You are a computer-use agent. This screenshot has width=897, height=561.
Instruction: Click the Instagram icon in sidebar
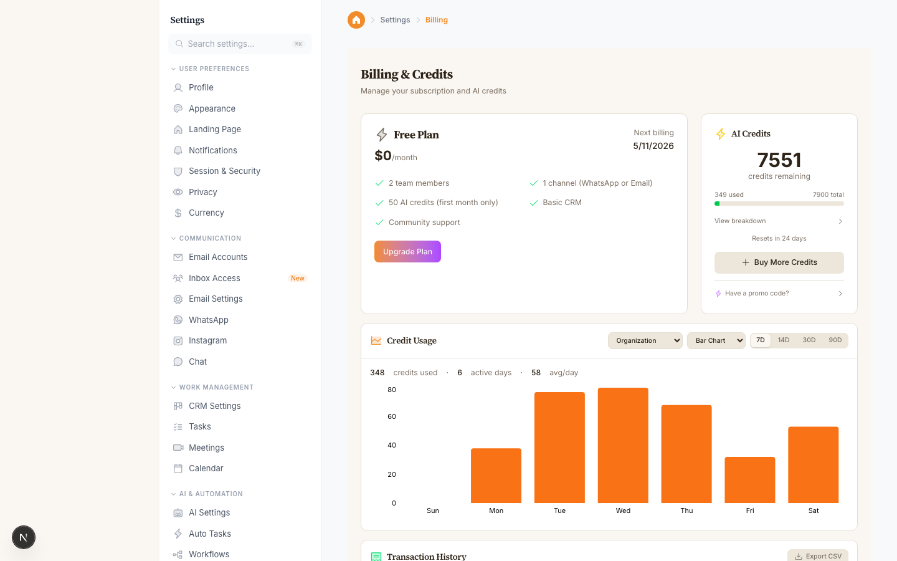tap(178, 340)
